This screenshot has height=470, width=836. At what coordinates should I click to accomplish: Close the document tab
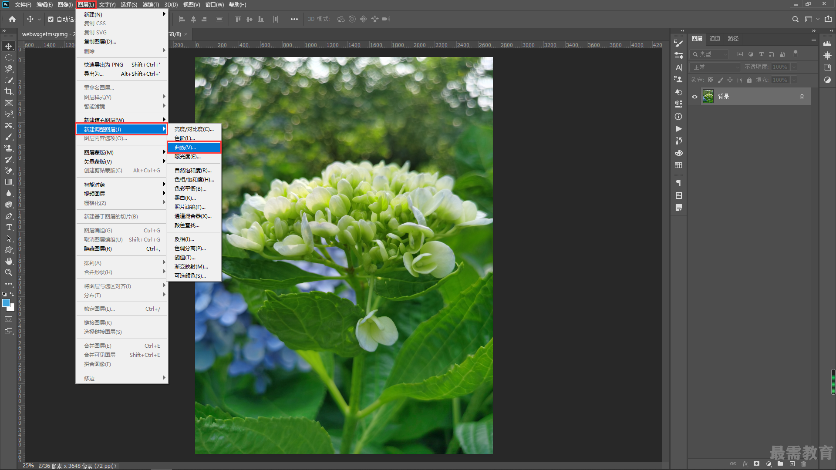tap(186, 34)
